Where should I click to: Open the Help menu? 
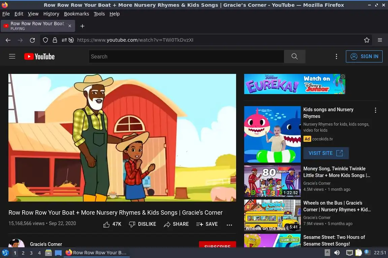point(115,14)
